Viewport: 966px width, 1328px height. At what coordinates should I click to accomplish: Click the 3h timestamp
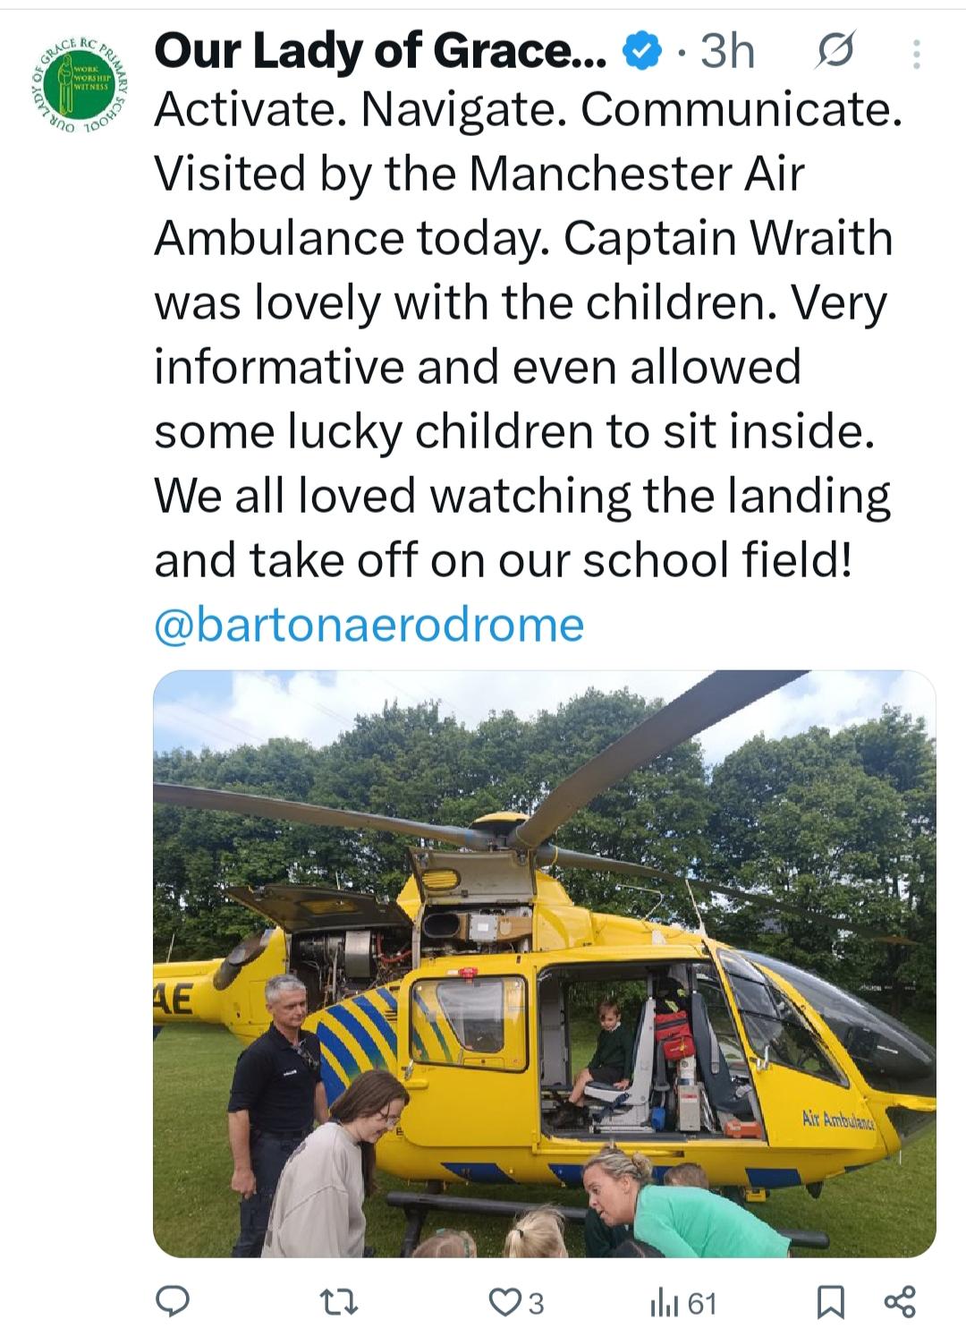click(727, 52)
